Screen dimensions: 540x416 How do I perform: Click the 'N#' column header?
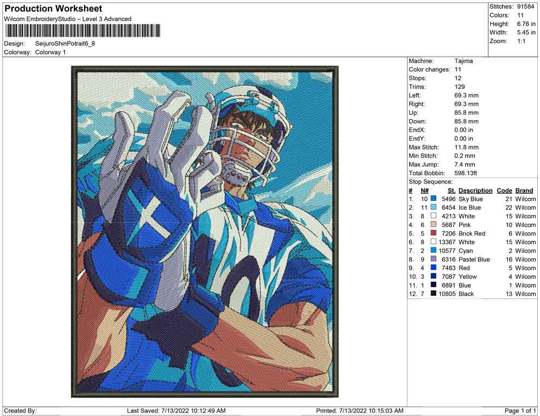click(x=424, y=190)
